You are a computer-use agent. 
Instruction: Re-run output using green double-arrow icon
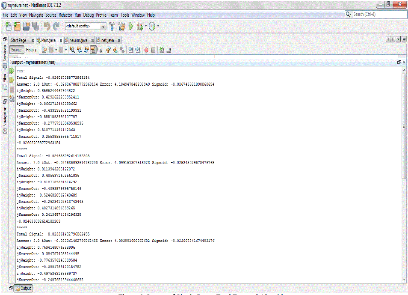(x=12, y=71)
